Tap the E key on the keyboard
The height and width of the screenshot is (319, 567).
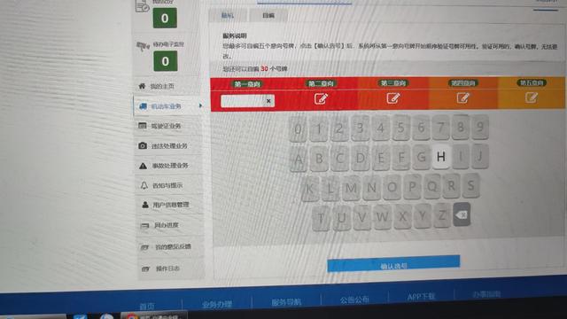tap(381, 158)
